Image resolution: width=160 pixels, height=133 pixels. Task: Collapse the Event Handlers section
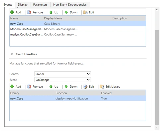(x=12, y=54)
